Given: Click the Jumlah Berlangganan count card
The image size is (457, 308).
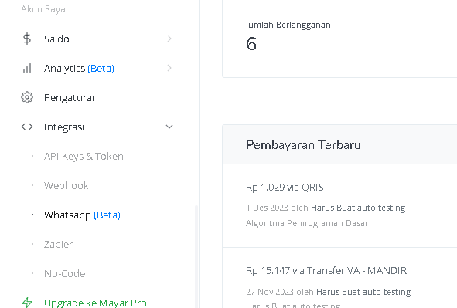Looking at the screenshot, I should 339,39.
